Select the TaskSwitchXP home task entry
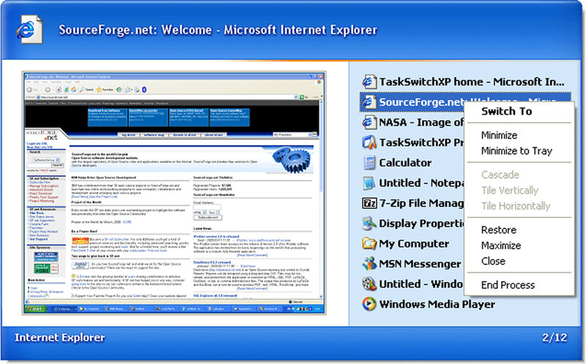 (x=465, y=81)
